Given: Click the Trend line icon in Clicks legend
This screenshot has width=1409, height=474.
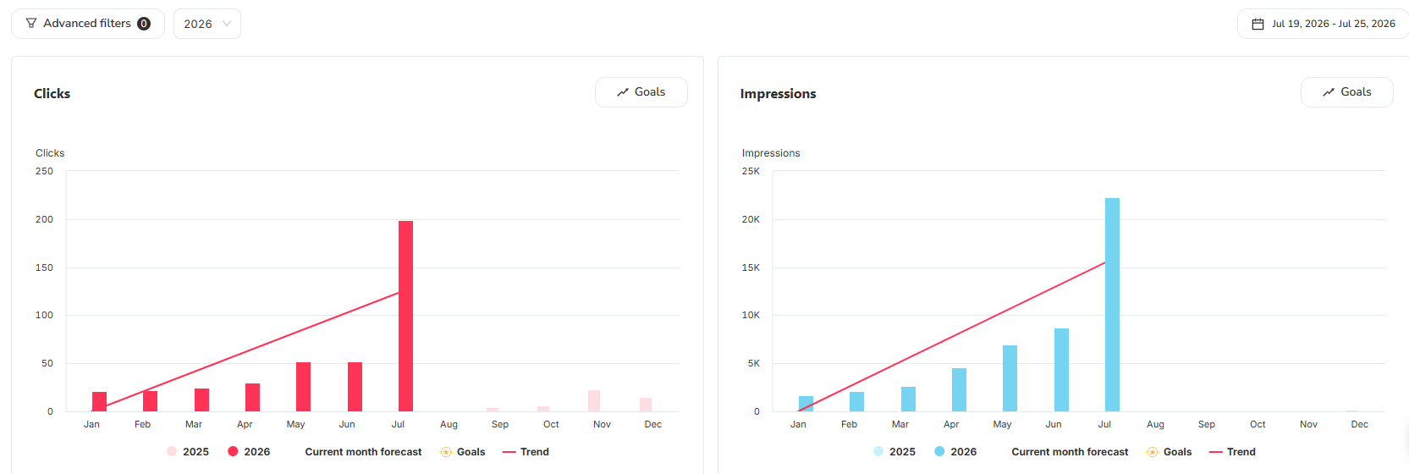Looking at the screenshot, I should click(509, 452).
